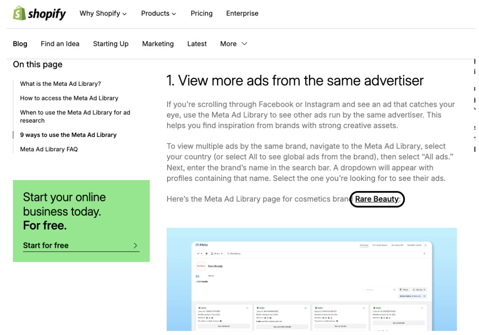Open the Marketing blog section
The height and width of the screenshot is (335, 479).
point(157,44)
